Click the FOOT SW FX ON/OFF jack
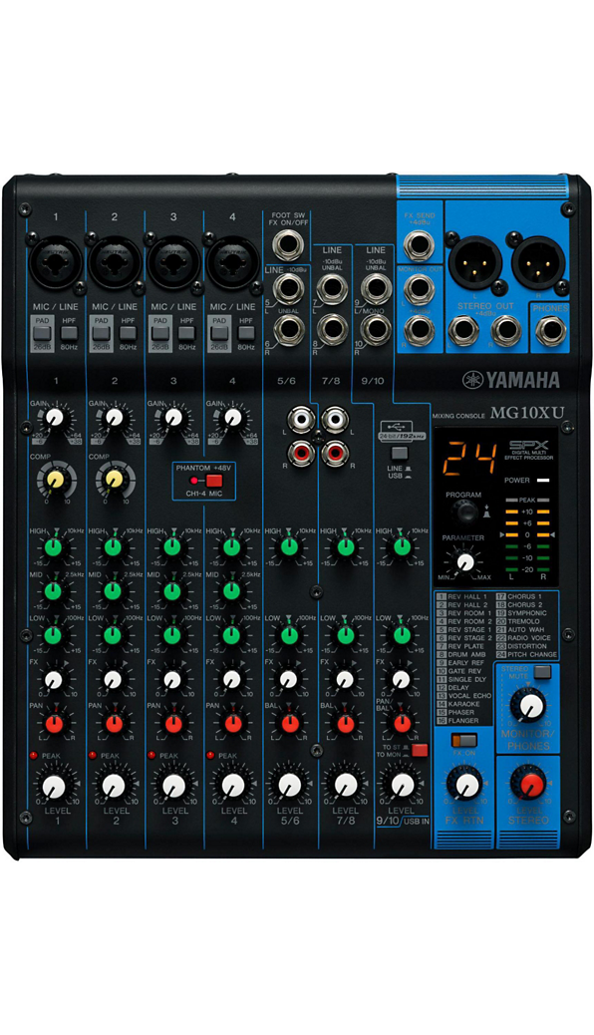The width and height of the screenshot is (594, 1035). click(288, 247)
